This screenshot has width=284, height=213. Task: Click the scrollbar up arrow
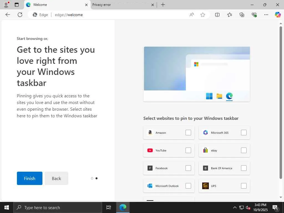coord(281,24)
